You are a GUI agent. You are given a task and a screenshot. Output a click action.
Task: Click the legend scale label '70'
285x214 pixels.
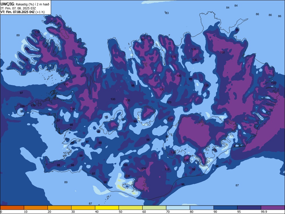click(168, 212)
